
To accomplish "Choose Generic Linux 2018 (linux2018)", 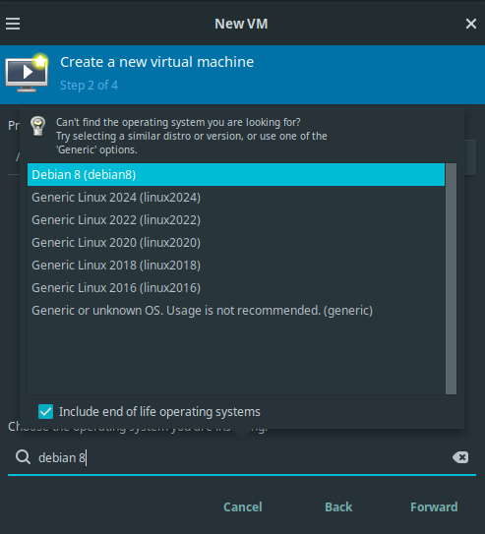I will tap(236, 266).
